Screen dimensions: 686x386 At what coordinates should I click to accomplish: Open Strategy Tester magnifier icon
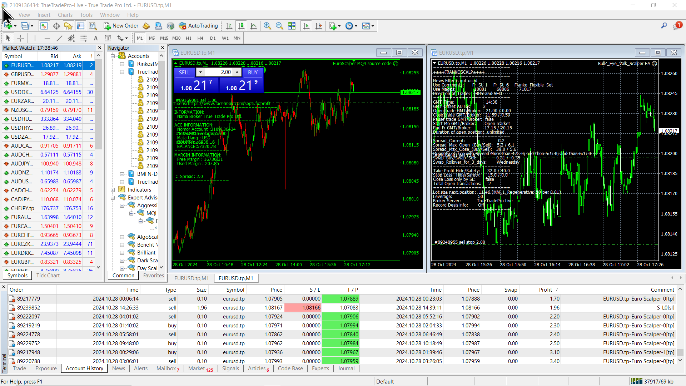[x=93, y=26]
